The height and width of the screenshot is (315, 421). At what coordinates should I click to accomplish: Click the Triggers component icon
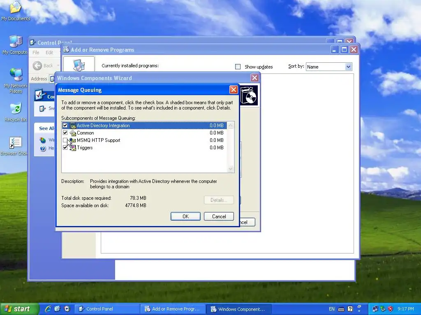[x=73, y=148]
